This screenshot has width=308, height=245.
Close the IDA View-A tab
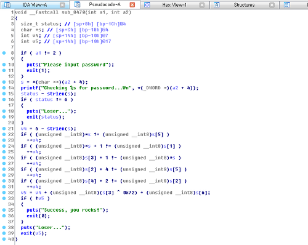(x=62, y=5)
